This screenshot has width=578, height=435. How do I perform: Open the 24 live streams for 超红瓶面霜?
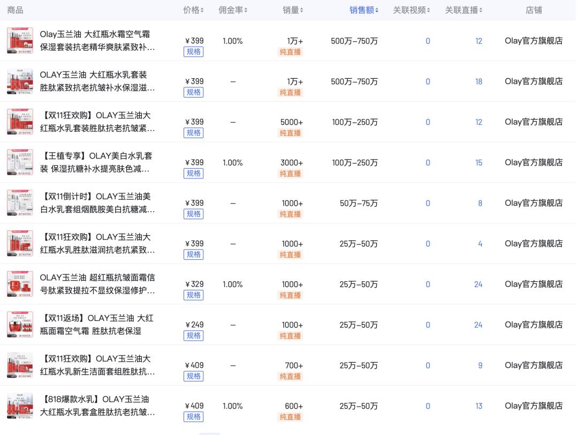pos(478,284)
